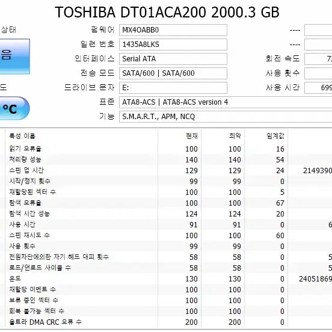Select the 탐색 오류율 attribute row
Screen dimensions: 332x332
[166, 203]
